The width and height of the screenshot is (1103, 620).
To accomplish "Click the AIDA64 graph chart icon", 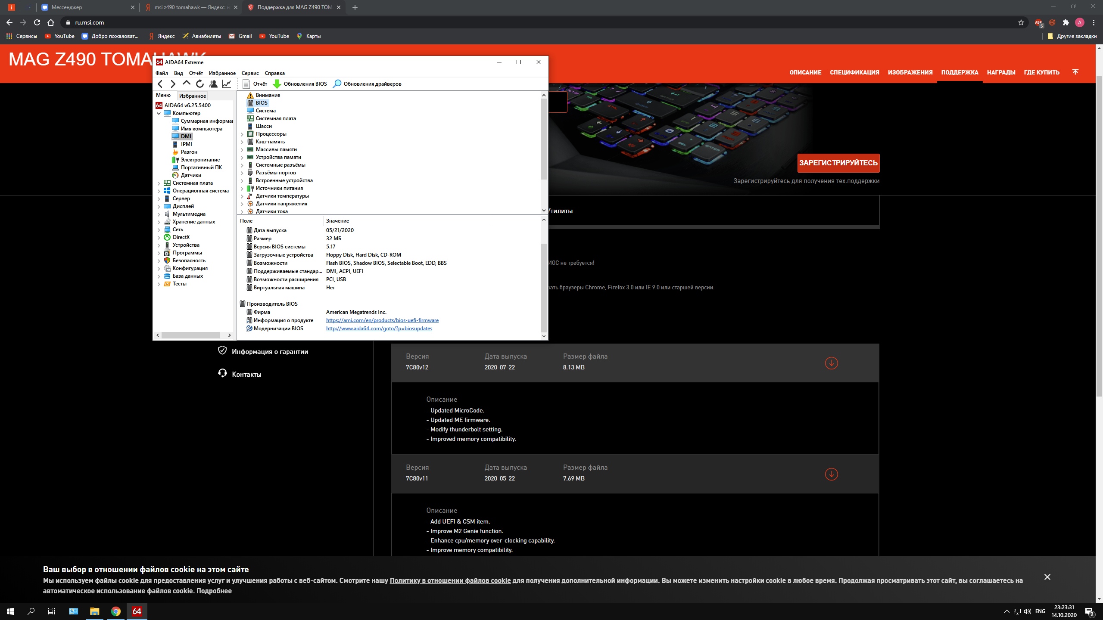I will [x=227, y=84].
